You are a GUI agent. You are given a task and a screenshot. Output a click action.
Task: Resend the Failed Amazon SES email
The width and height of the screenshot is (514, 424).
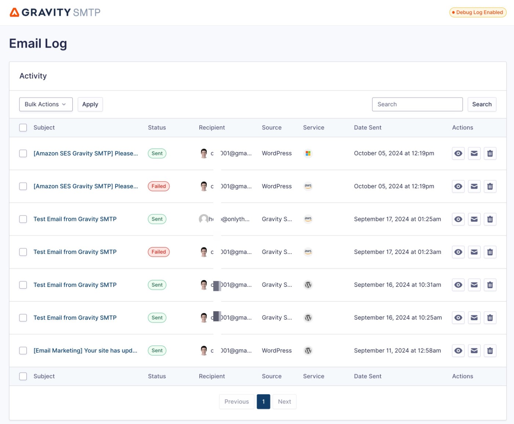click(x=474, y=186)
